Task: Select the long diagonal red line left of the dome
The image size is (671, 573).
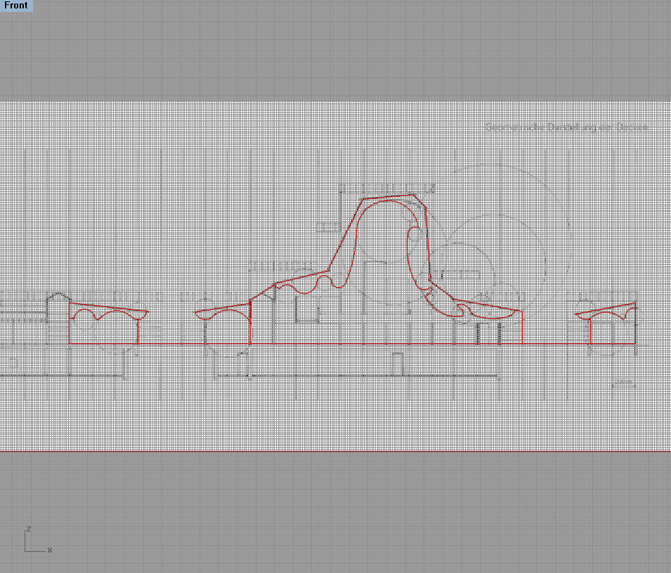Action: (346, 234)
